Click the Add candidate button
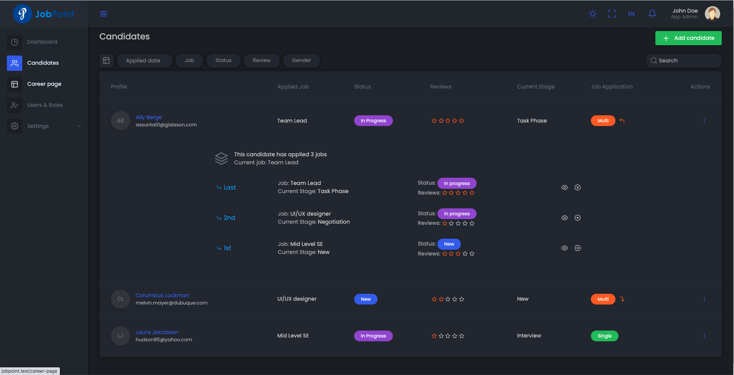 (688, 38)
